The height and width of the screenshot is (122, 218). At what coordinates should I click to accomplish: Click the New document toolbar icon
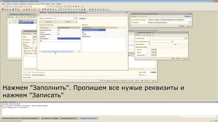click(2, 7)
